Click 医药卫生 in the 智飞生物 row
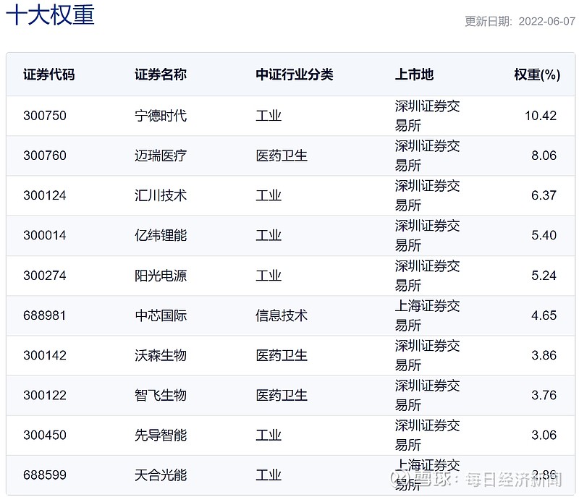The height and width of the screenshot is (497, 579). [x=282, y=396]
